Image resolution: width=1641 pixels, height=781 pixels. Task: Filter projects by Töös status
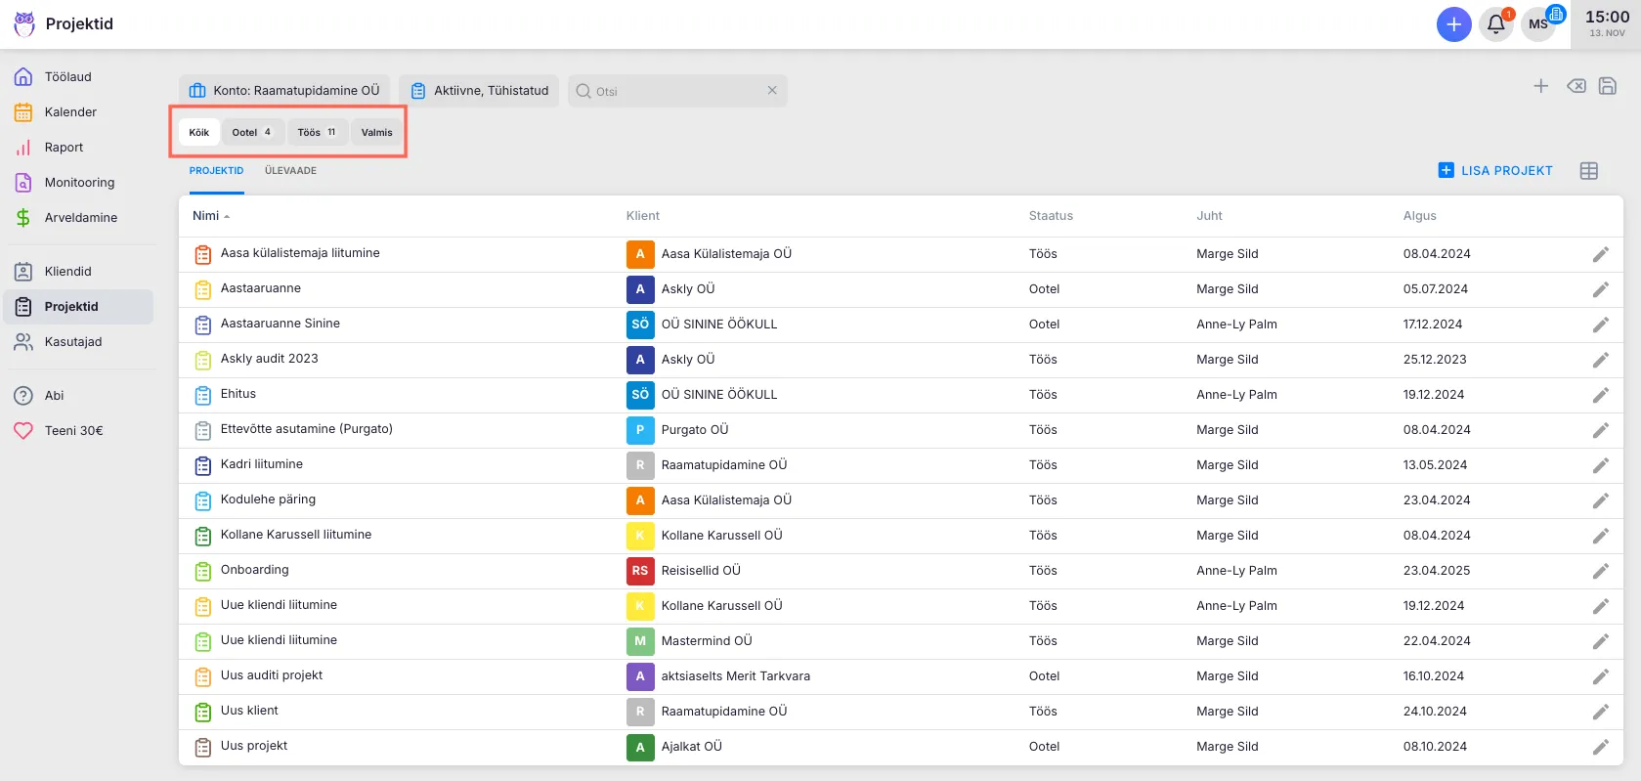pyautogui.click(x=317, y=133)
